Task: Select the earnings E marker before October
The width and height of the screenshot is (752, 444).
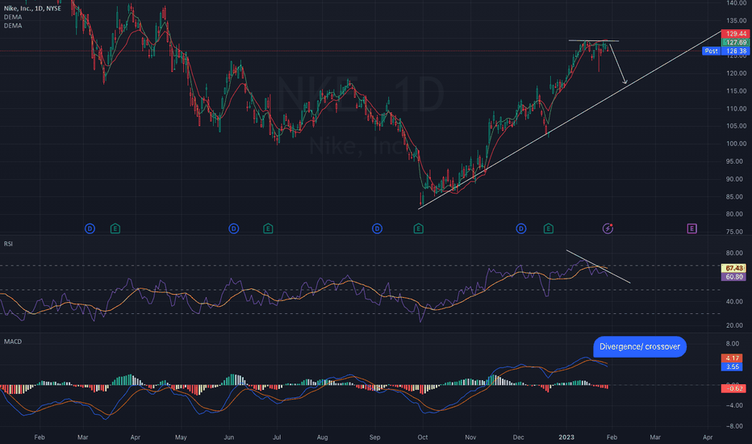Action: [x=418, y=228]
